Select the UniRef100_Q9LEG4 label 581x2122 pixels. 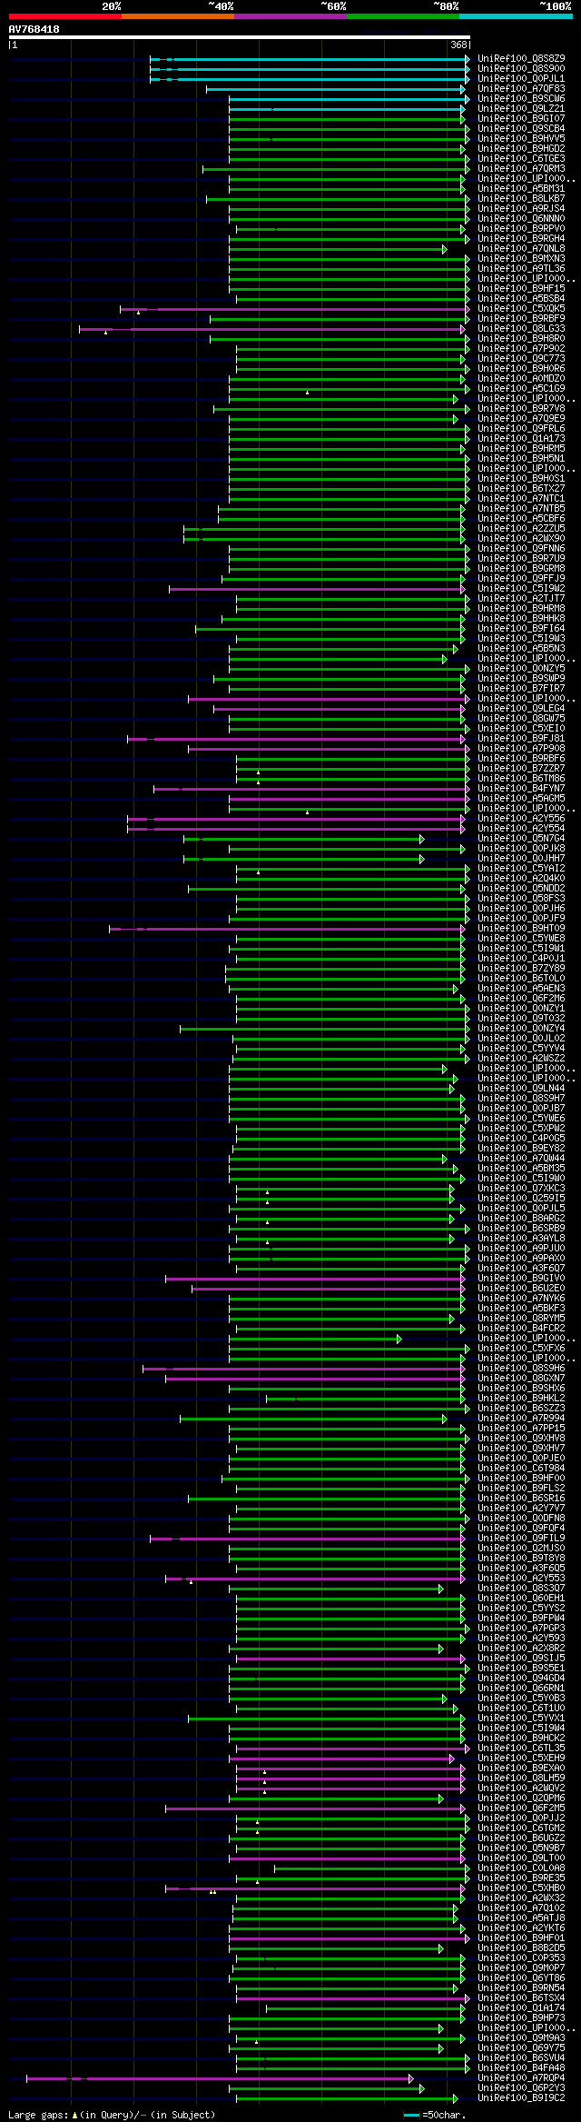[x=521, y=708]
